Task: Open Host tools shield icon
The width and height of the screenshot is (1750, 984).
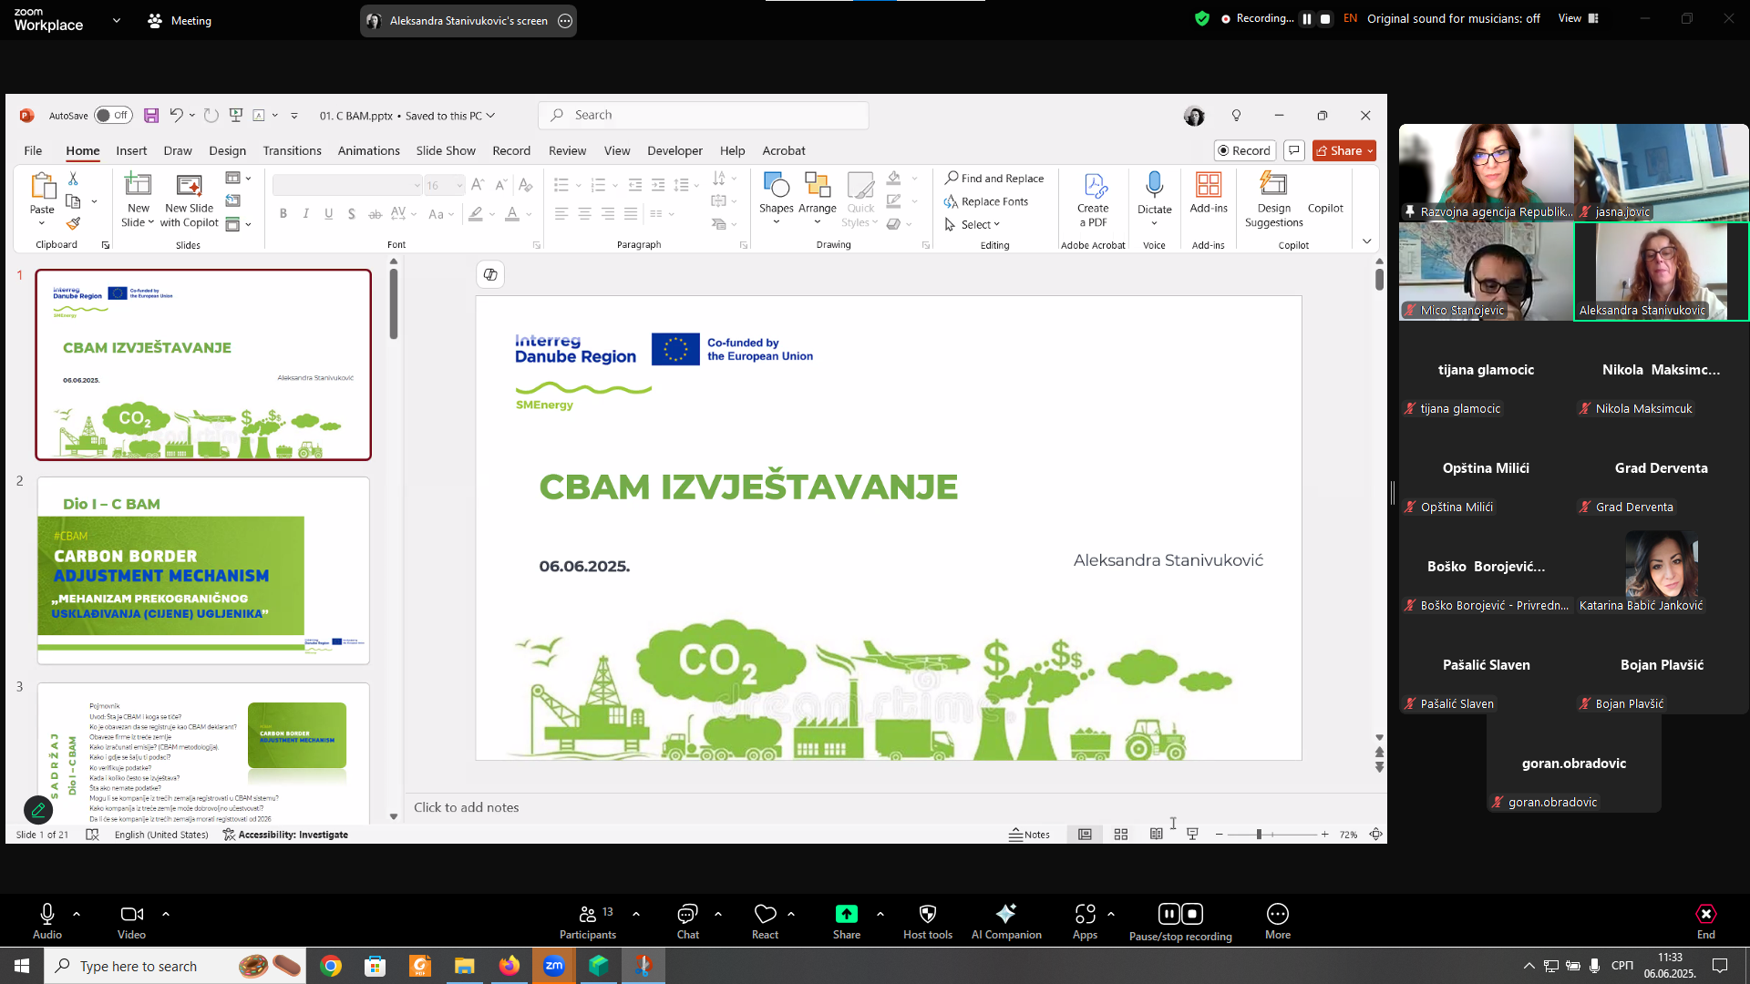Action: point(927,915)
